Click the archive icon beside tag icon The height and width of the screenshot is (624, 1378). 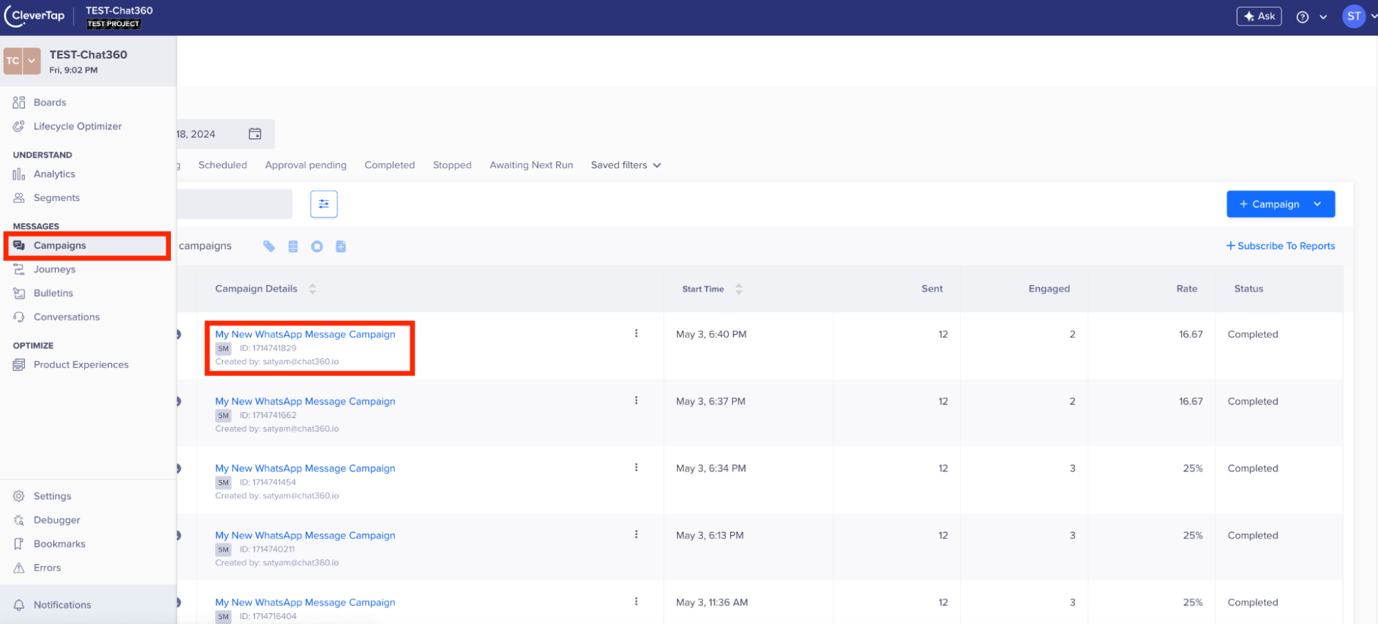[x=293, y=246]
